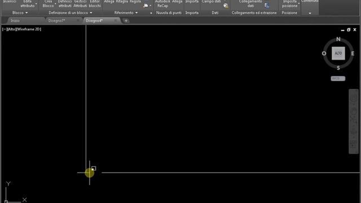Open the WCS coordinate system dropdown
The image size is (361, 203).
click(338, 78)
